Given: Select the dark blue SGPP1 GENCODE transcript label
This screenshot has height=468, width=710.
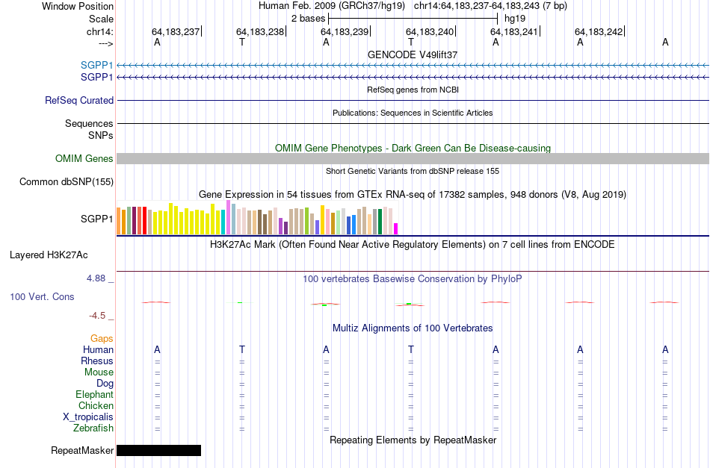Looking at the screenshot, I should pos(97,78).
